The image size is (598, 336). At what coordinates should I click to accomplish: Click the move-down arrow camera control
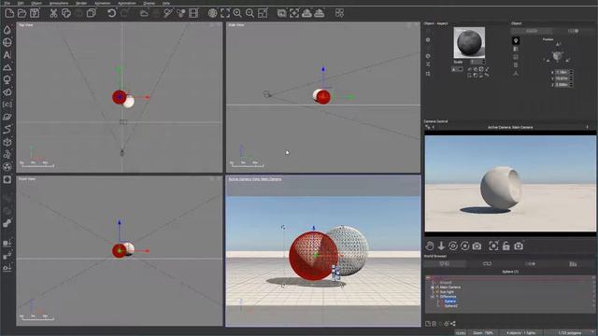click(441, 245)
